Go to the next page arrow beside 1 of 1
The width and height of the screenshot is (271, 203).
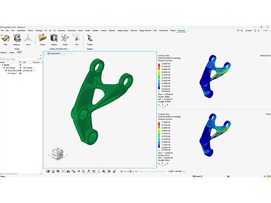click(269, 30)
